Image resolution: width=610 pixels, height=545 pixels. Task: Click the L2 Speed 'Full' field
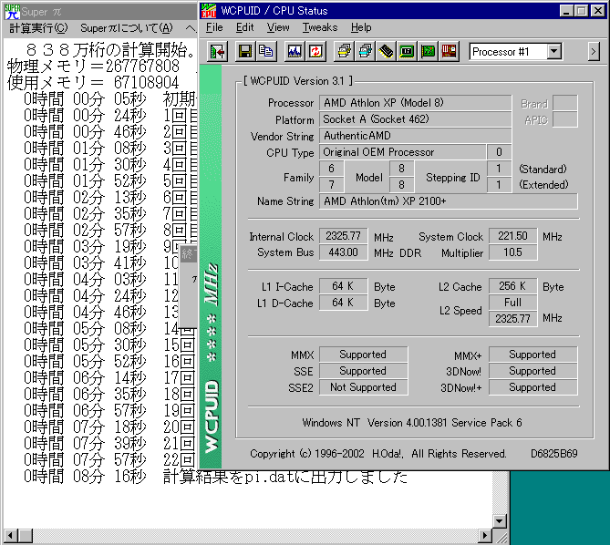tap(512, 303)
